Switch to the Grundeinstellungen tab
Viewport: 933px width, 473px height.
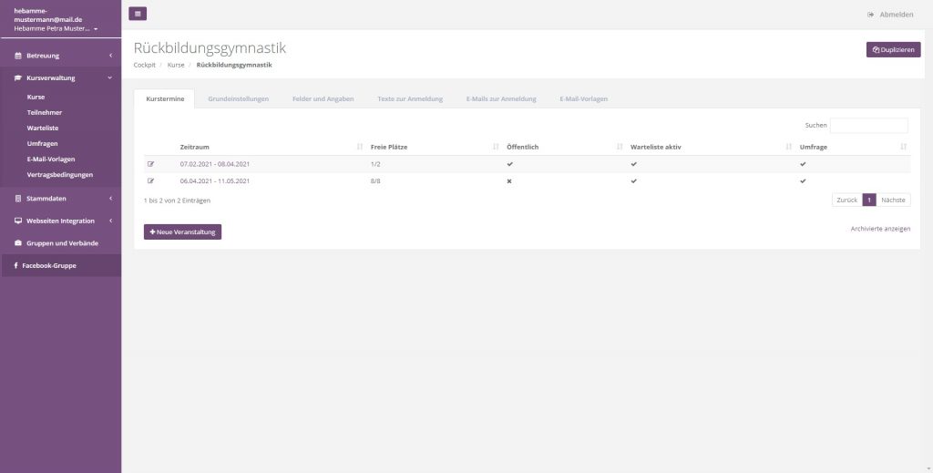point(238,98)
